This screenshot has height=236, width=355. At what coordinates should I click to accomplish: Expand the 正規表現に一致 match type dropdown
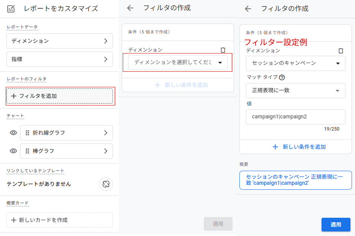pyautogui.click(x=295, y=91)
